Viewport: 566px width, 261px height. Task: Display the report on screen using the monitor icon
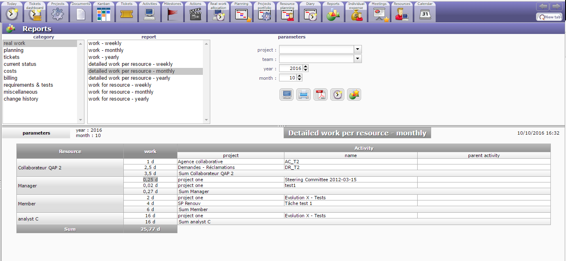click(286, 94)
